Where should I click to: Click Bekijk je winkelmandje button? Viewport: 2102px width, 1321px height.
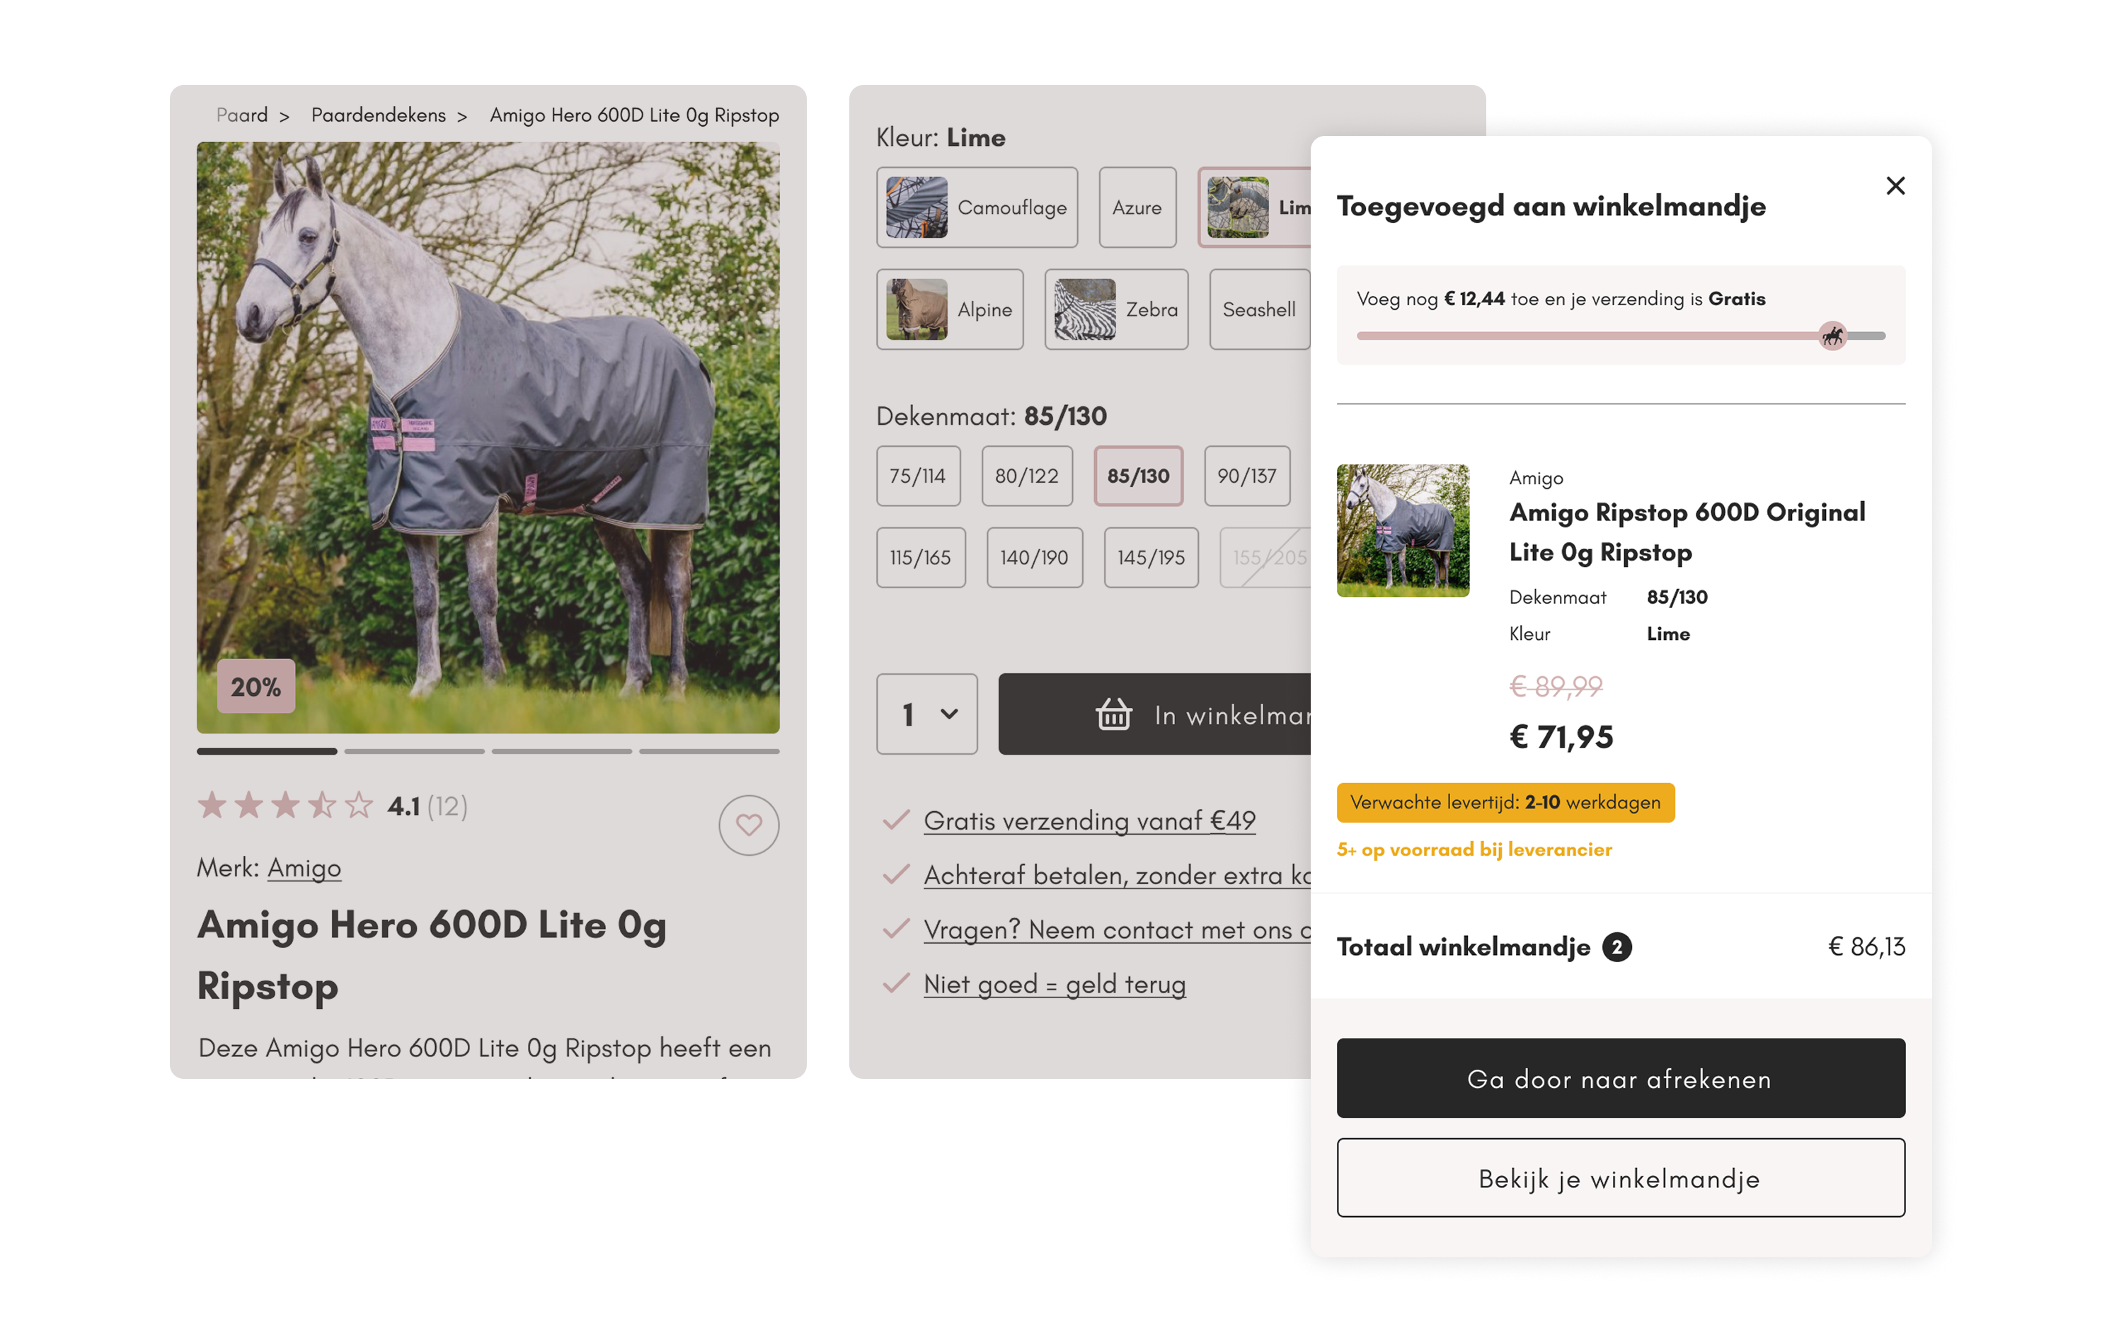(x=1621, y=1178)
